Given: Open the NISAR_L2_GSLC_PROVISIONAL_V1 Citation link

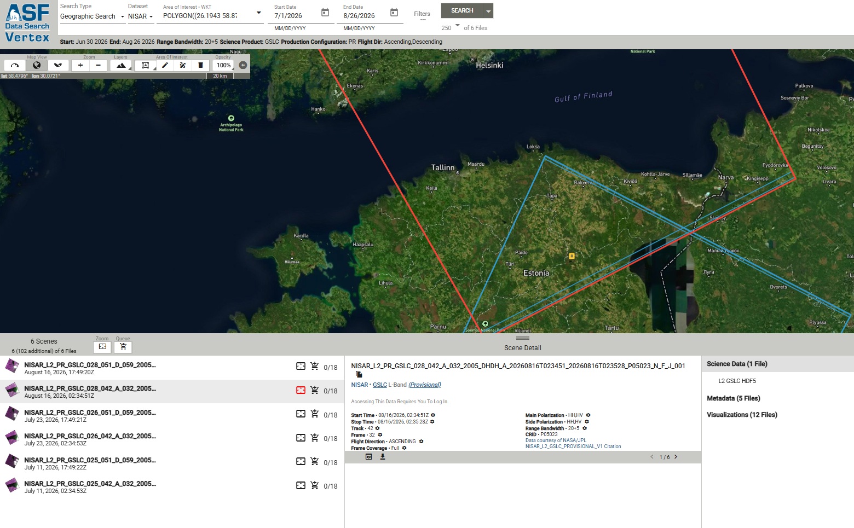Looking at the screenshot, I should point(573,446).
